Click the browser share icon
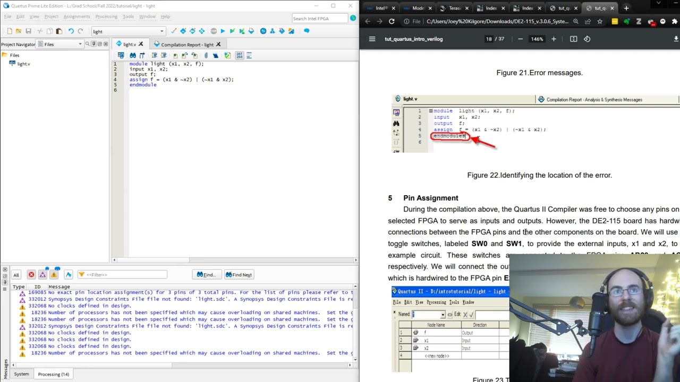680x382 pixels. [x=588, y=21]
